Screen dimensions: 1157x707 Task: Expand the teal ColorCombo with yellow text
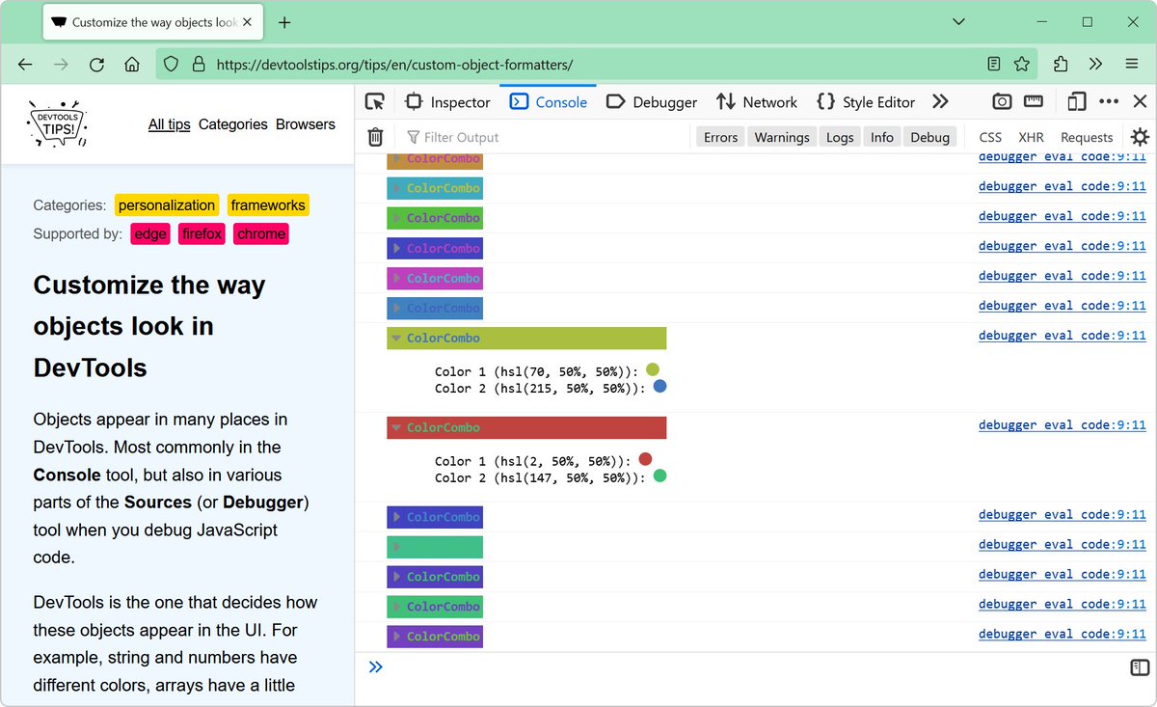coord(396,188)
